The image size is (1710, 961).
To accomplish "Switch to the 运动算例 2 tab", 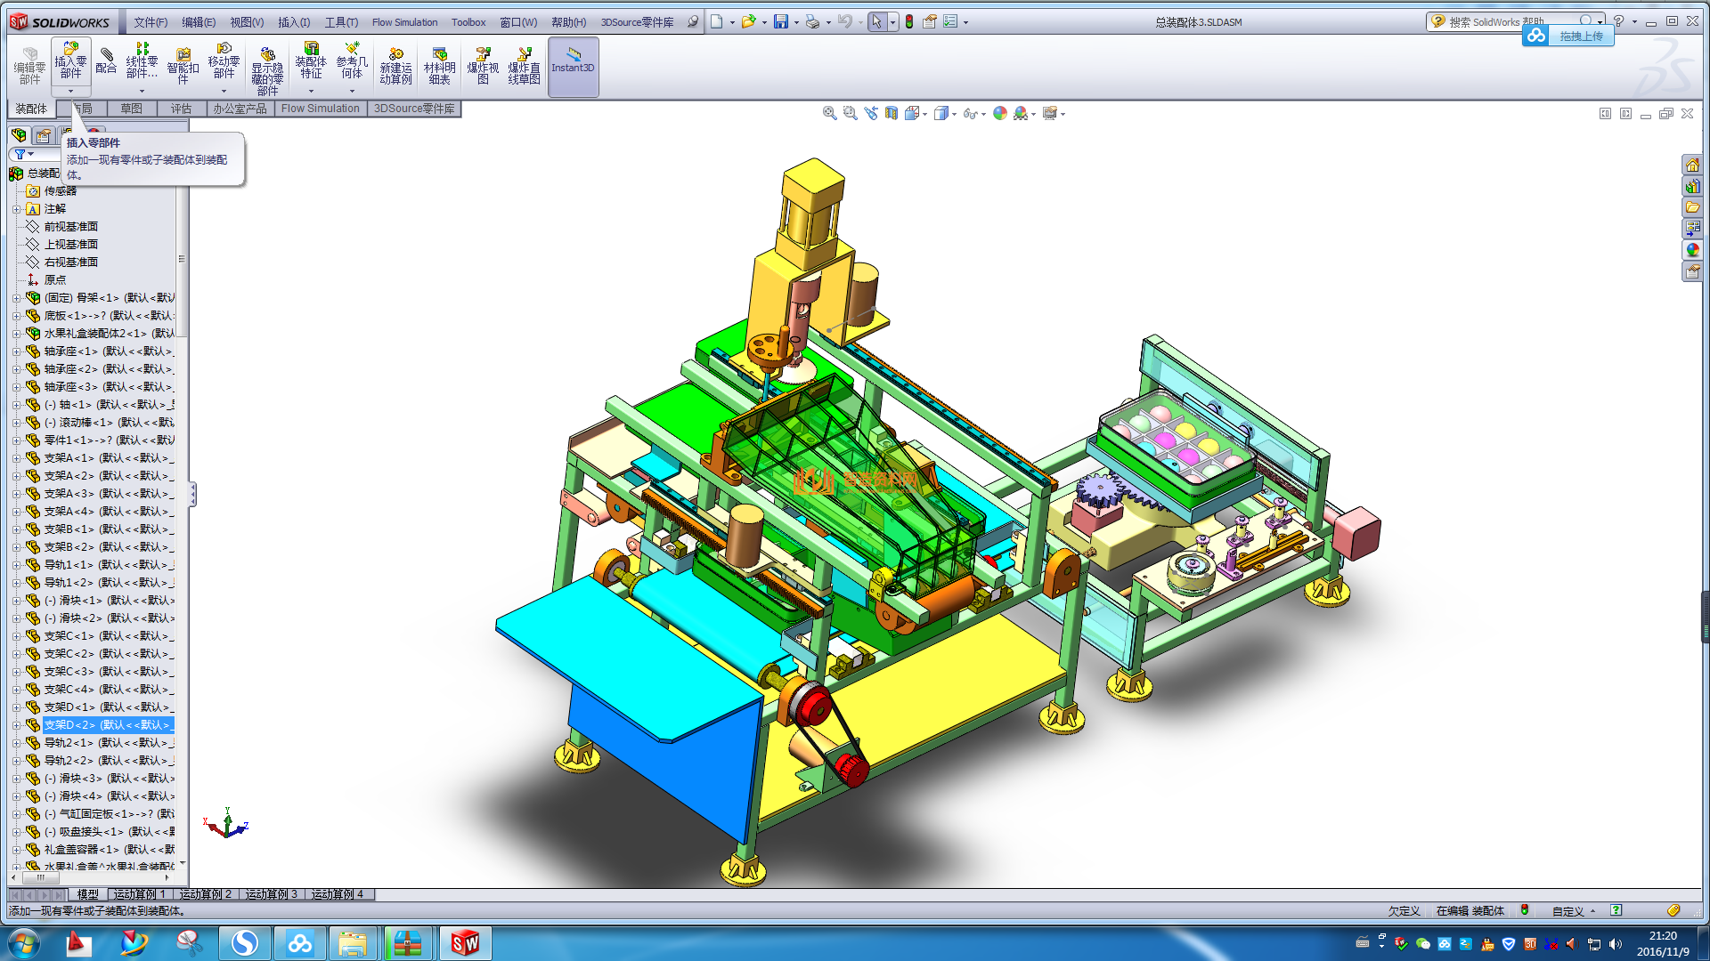I will [x=206, y=894].
